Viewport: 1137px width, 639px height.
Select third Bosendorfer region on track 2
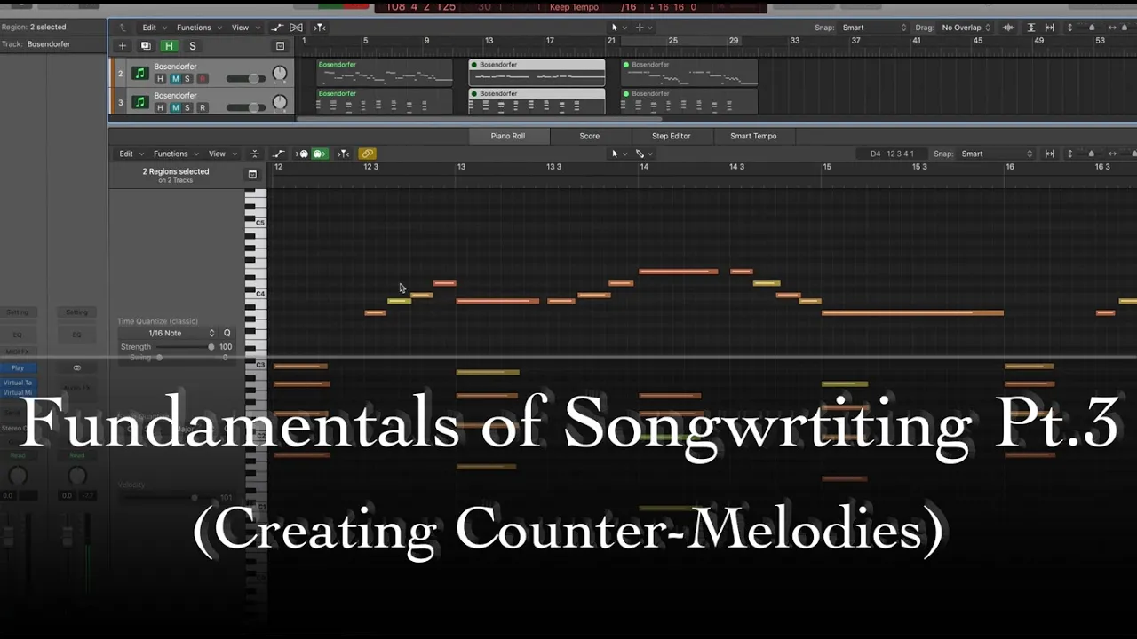(689, 73)
